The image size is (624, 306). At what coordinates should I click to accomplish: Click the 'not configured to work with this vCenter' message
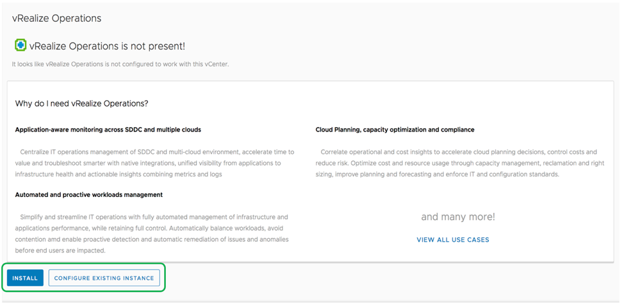pos(120,64)
